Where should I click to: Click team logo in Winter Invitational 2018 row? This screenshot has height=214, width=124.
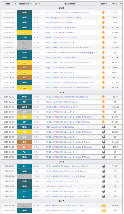[x=103, y=166]
